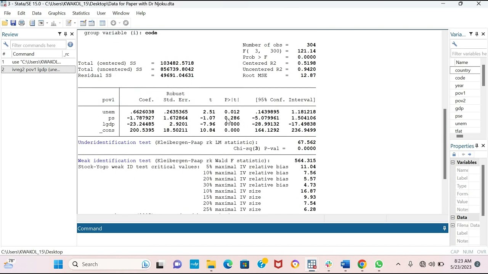Open the Data menu

tap(37, 13)
